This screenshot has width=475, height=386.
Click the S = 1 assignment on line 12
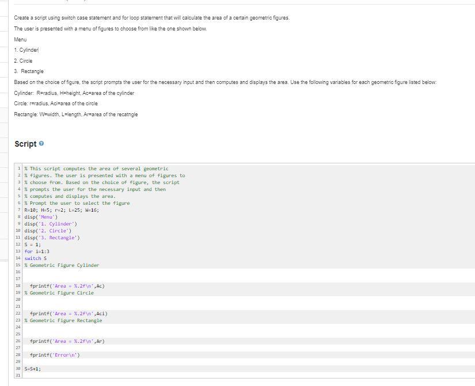[x=31, y=244]
